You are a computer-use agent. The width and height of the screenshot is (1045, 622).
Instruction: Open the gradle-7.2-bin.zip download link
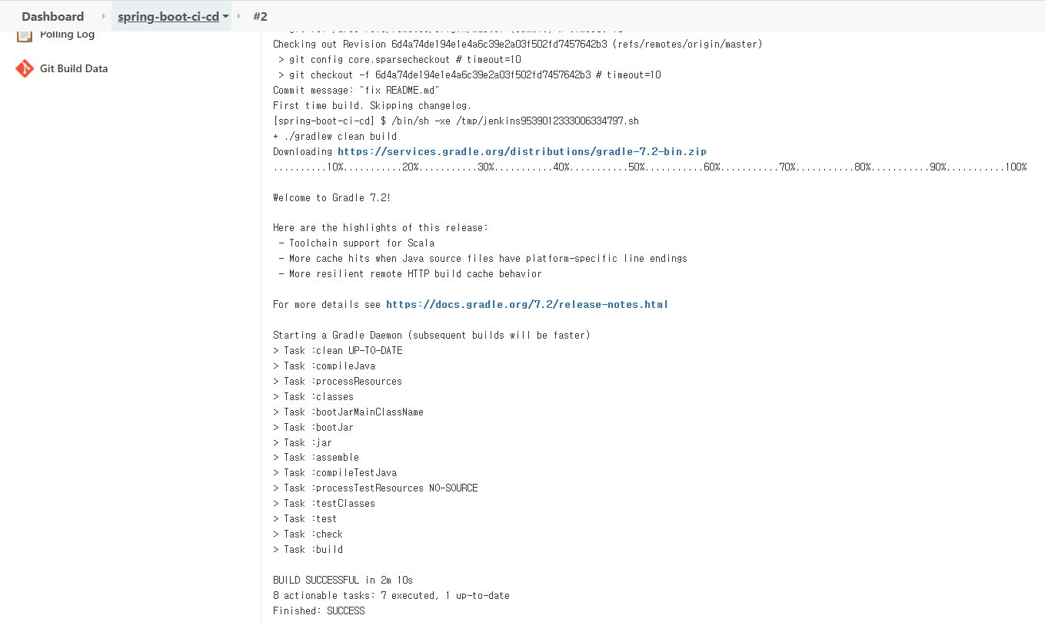[522, 151]
